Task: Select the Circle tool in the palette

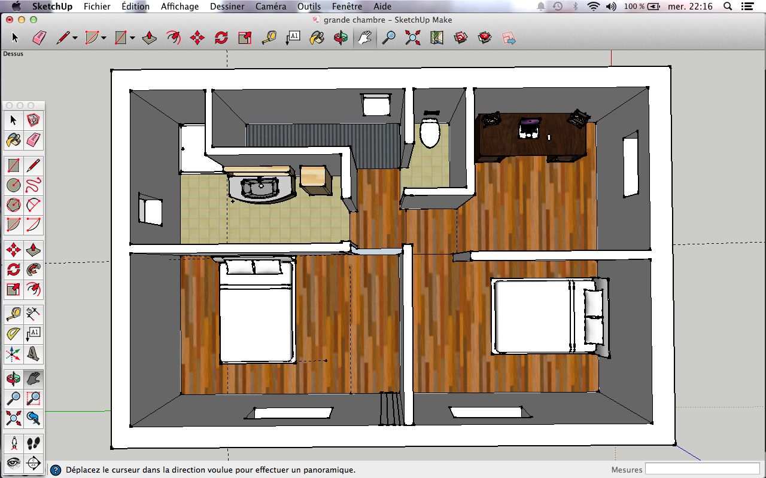Action: (14, 185)
